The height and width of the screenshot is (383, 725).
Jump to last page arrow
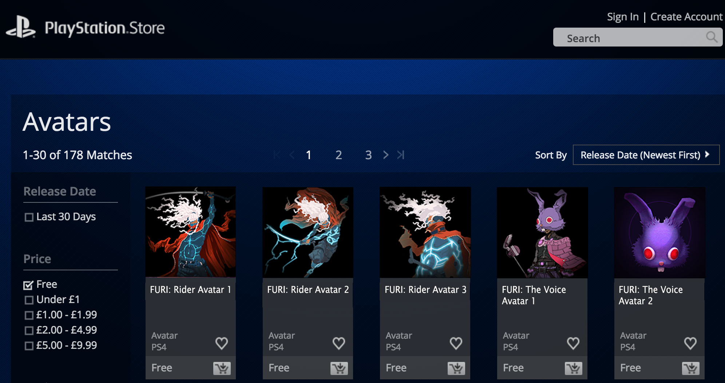coord(401,155)
